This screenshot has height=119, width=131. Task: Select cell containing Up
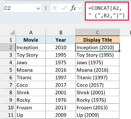point(31,115)
